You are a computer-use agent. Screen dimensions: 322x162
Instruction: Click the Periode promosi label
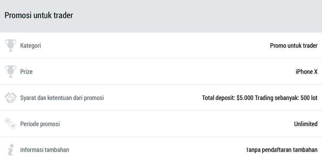pyautogui.click(x=40, y=124)
